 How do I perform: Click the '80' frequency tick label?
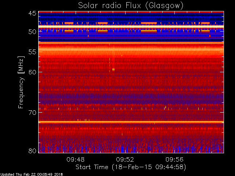(32, 151)
